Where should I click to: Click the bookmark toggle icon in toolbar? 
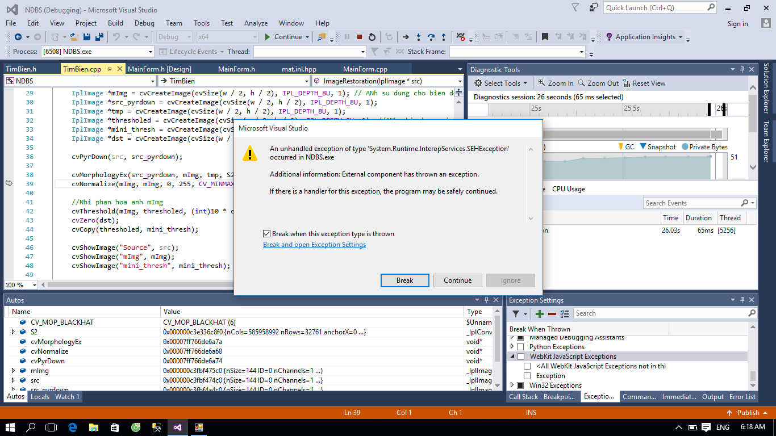tap(545, 37)
